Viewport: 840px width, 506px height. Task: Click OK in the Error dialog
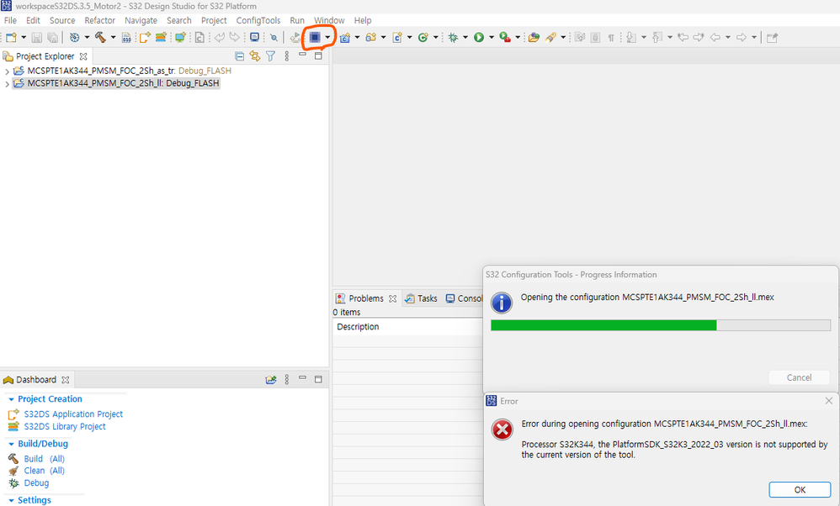pos(800,489)
